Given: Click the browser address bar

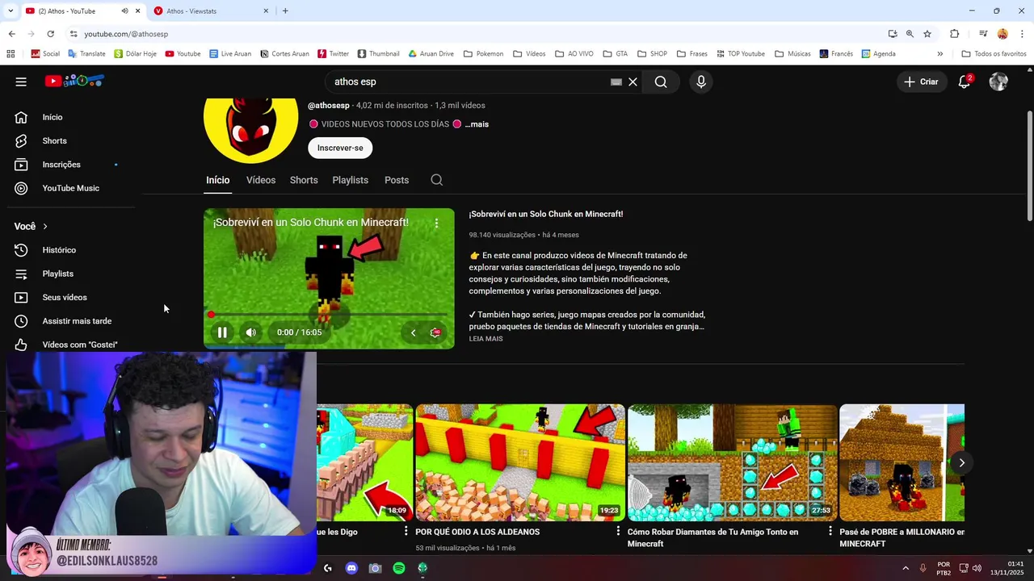Looking at the screenshot, I should pyautogui.click(x=477, y=34).
